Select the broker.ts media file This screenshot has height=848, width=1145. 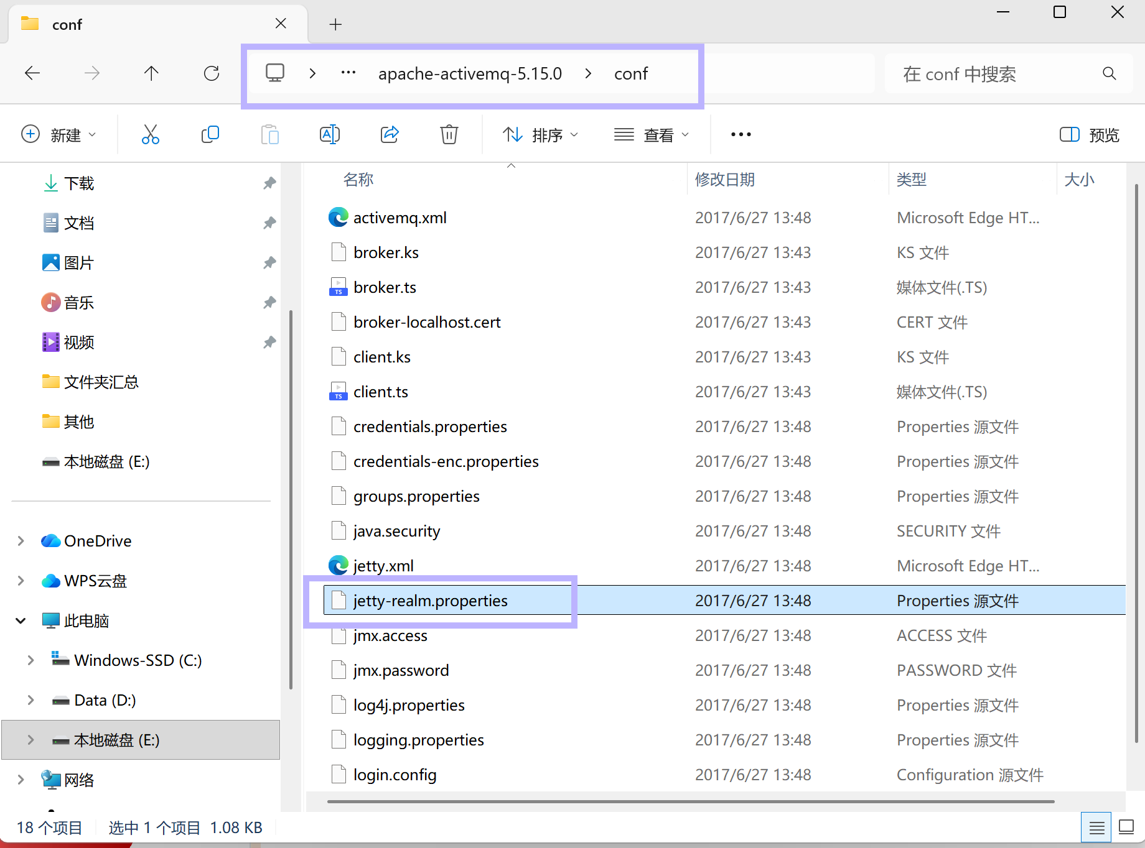click(x=385, y=287)
